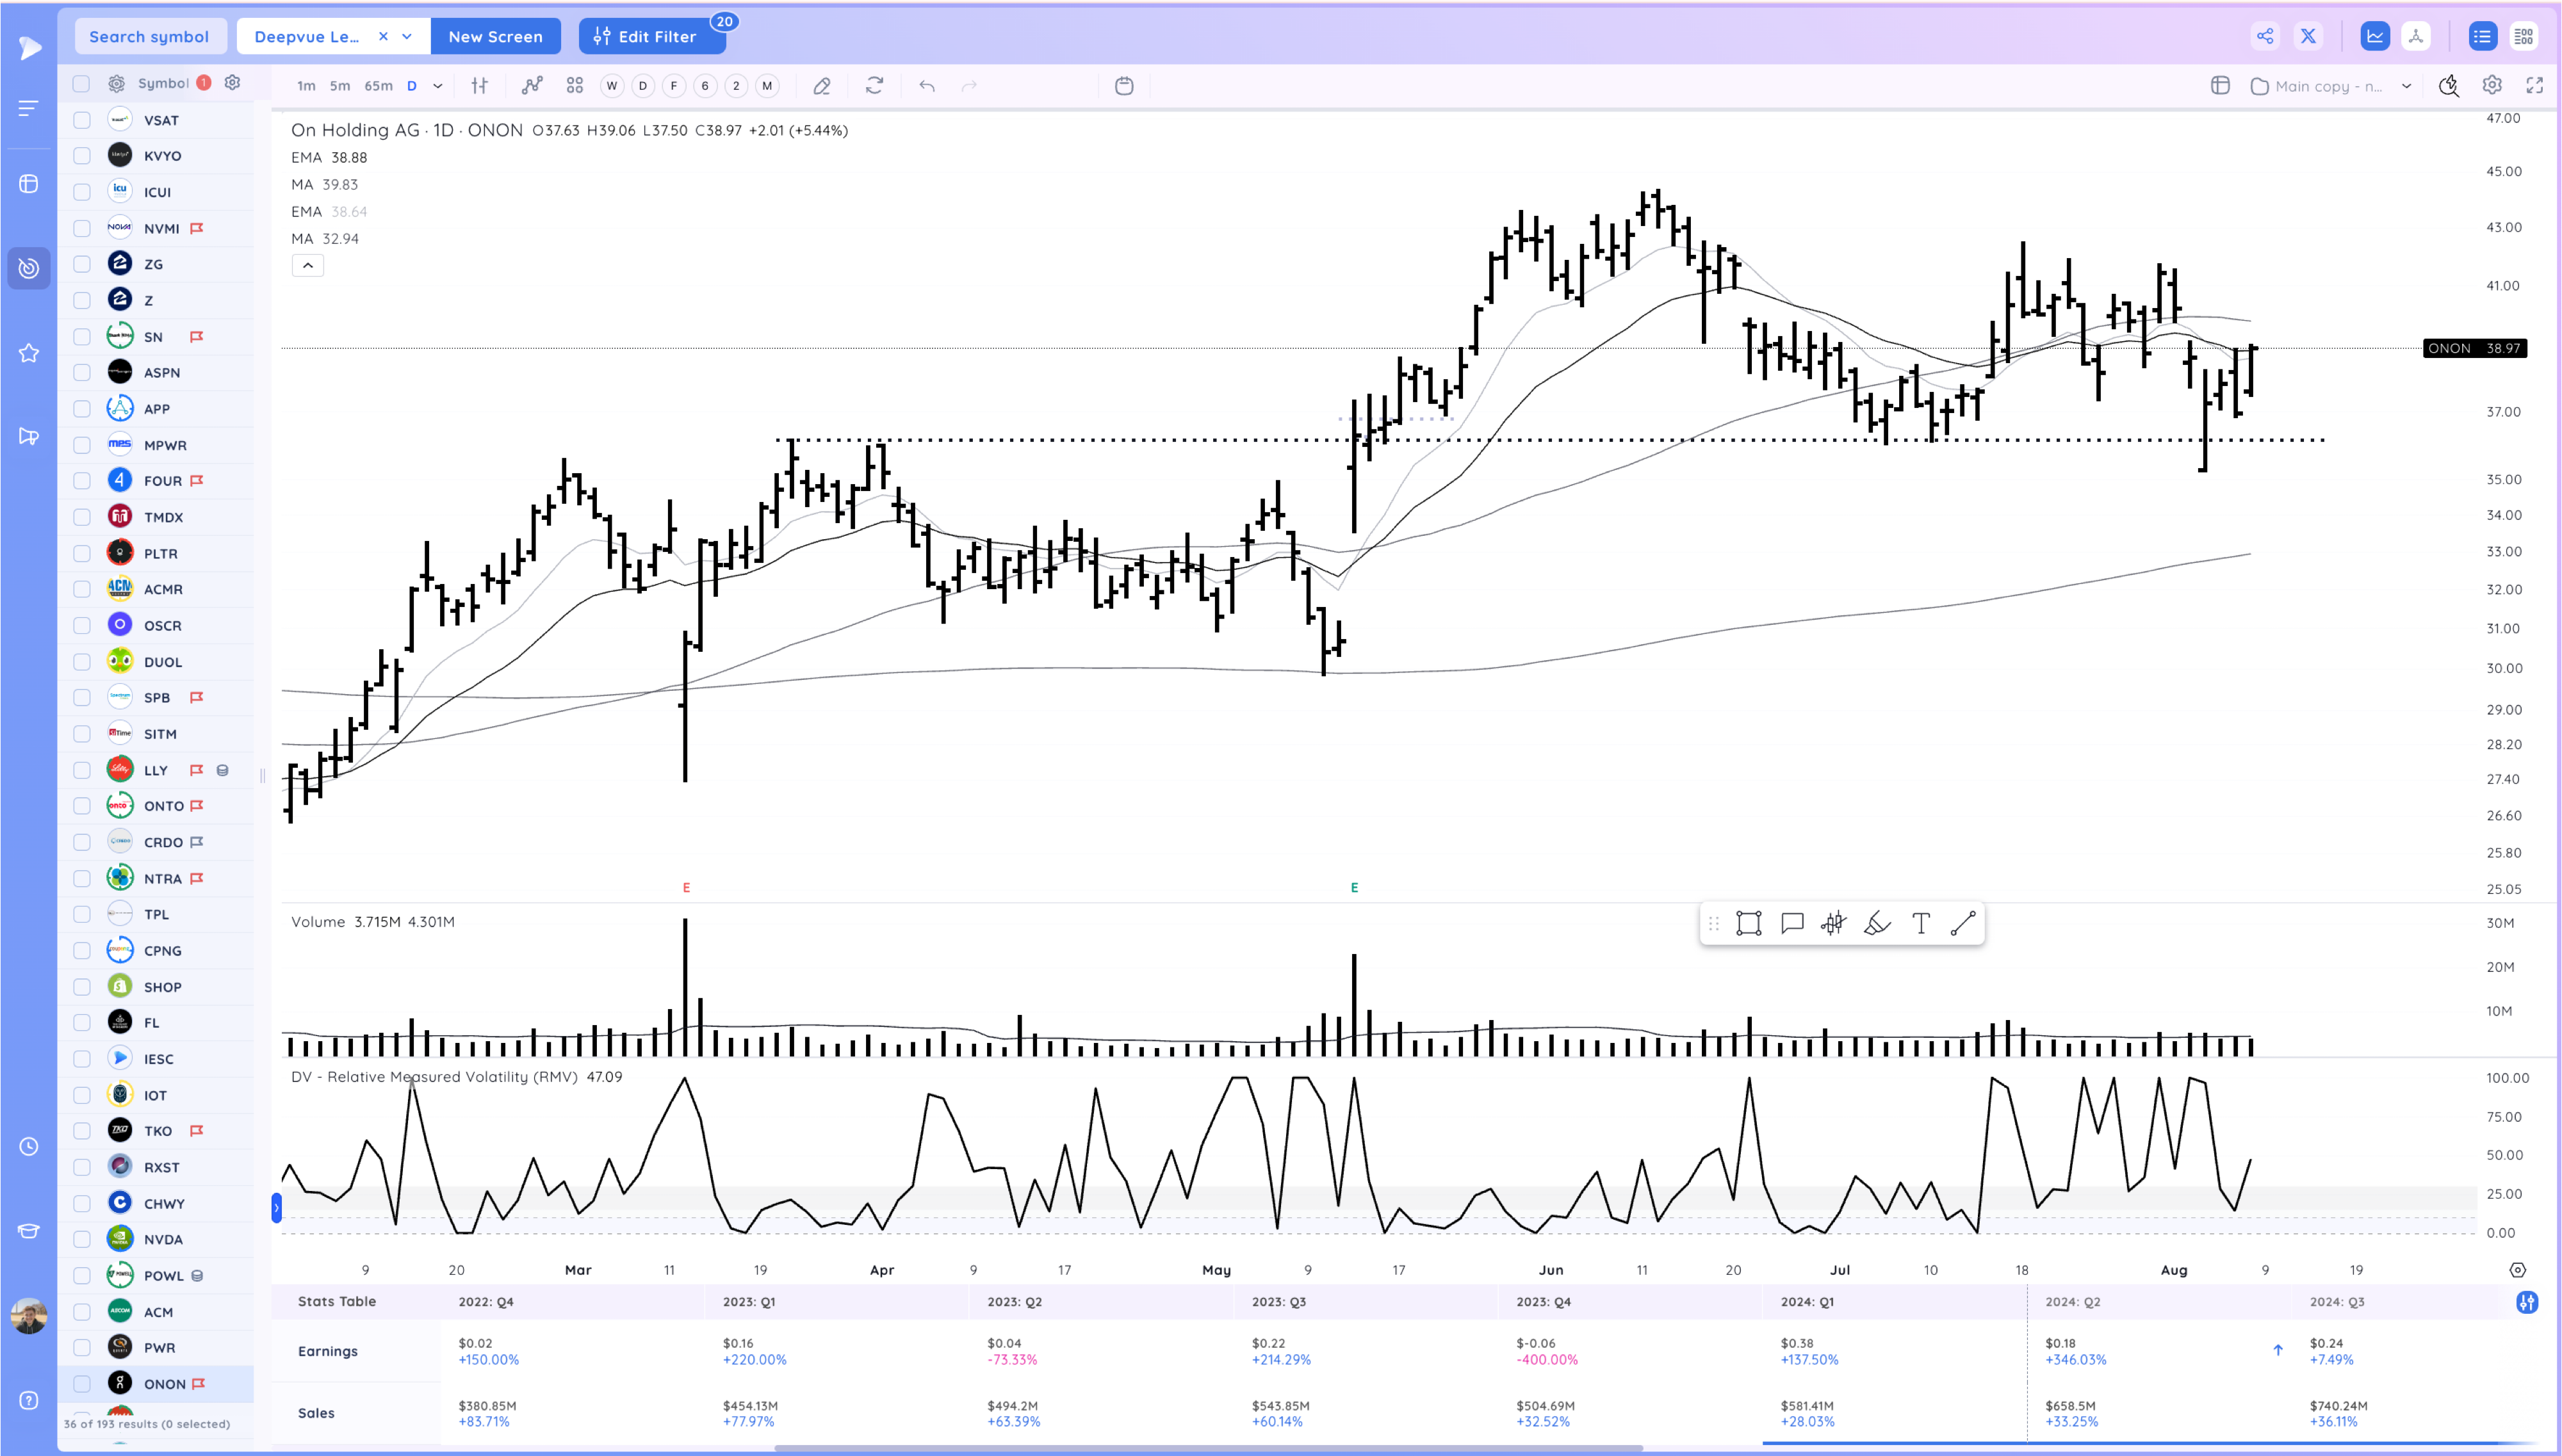Collapse the indicator legend chevron

308,265
